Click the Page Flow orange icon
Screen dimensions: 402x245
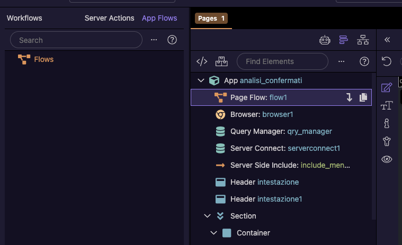pyautogui.click(x=220, y=97)
